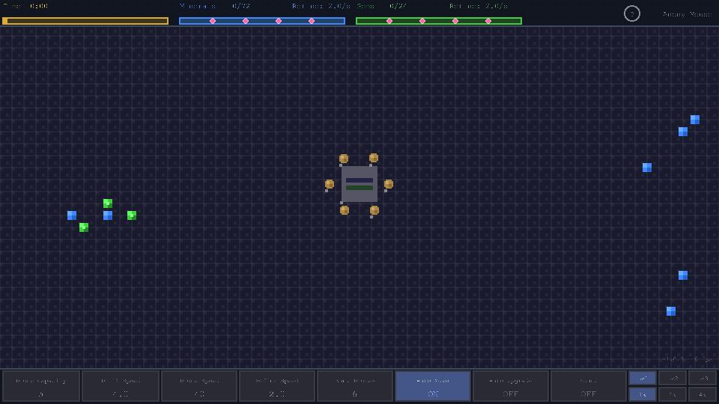
Task: Select the x3 multiplier button
Action: [x=703, y=378]
